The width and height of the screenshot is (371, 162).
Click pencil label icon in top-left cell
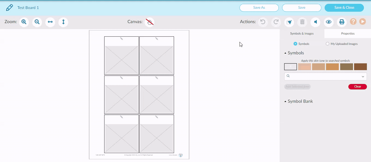[121, 39]
